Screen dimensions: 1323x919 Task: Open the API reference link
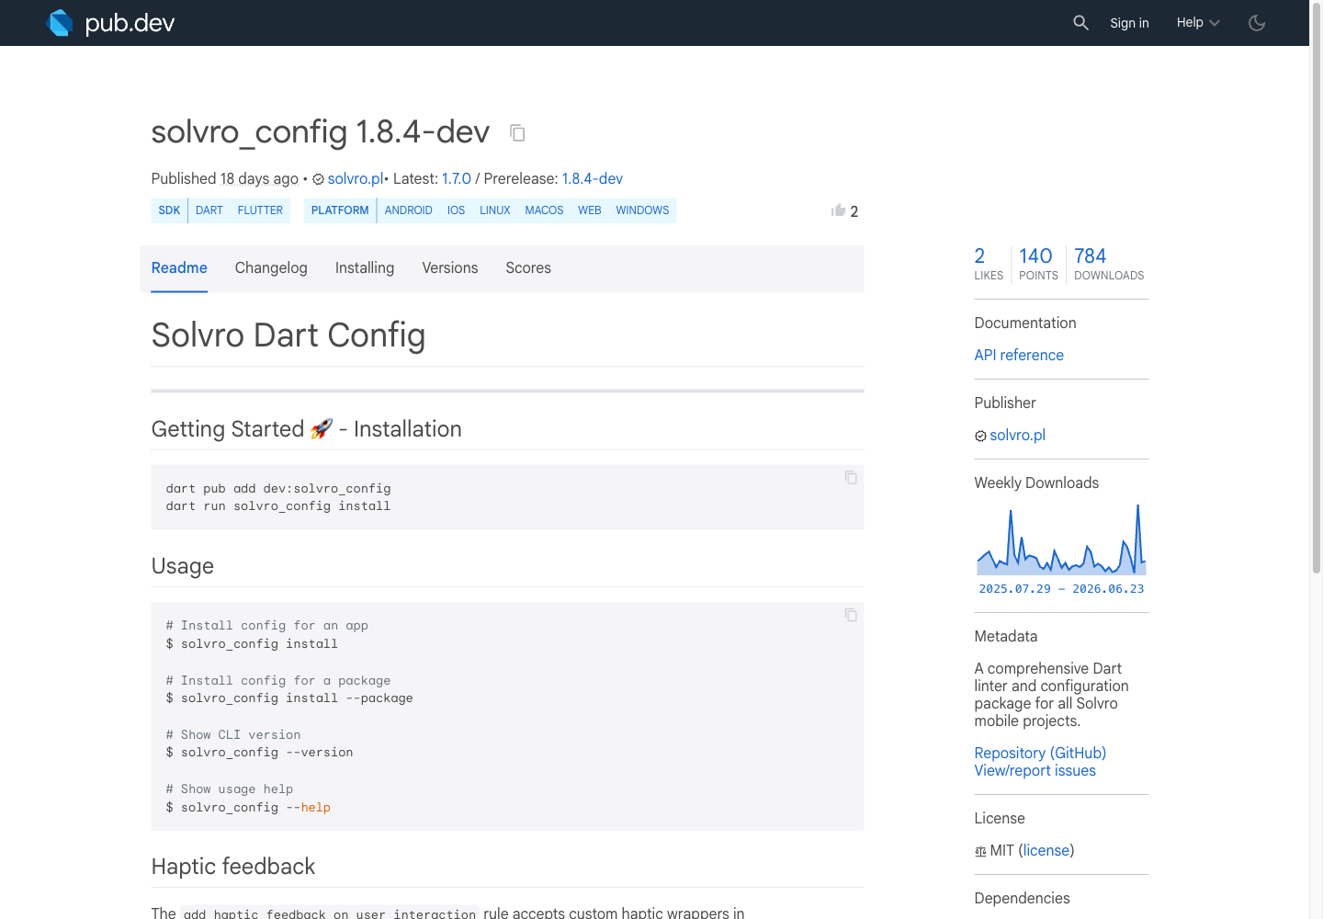(x=1019, y=356)
